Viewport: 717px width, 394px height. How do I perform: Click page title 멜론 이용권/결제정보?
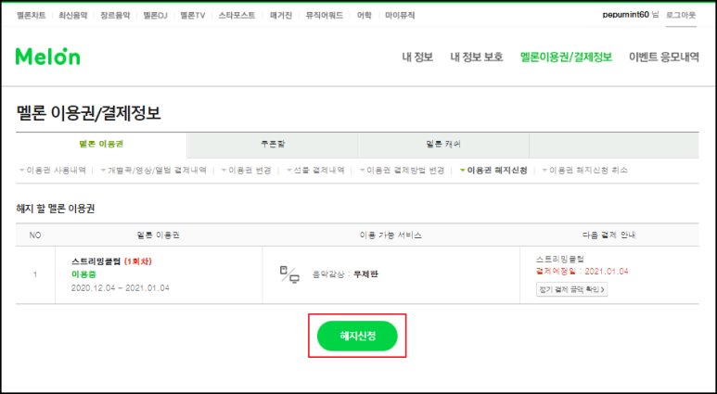88,112
